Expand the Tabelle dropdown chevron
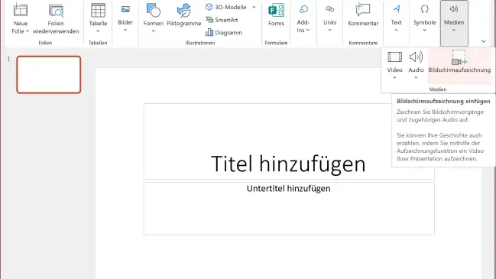Image resolution: width=496 pixels, height=279 pixels. pyautogui.click(x=98, y=31)
